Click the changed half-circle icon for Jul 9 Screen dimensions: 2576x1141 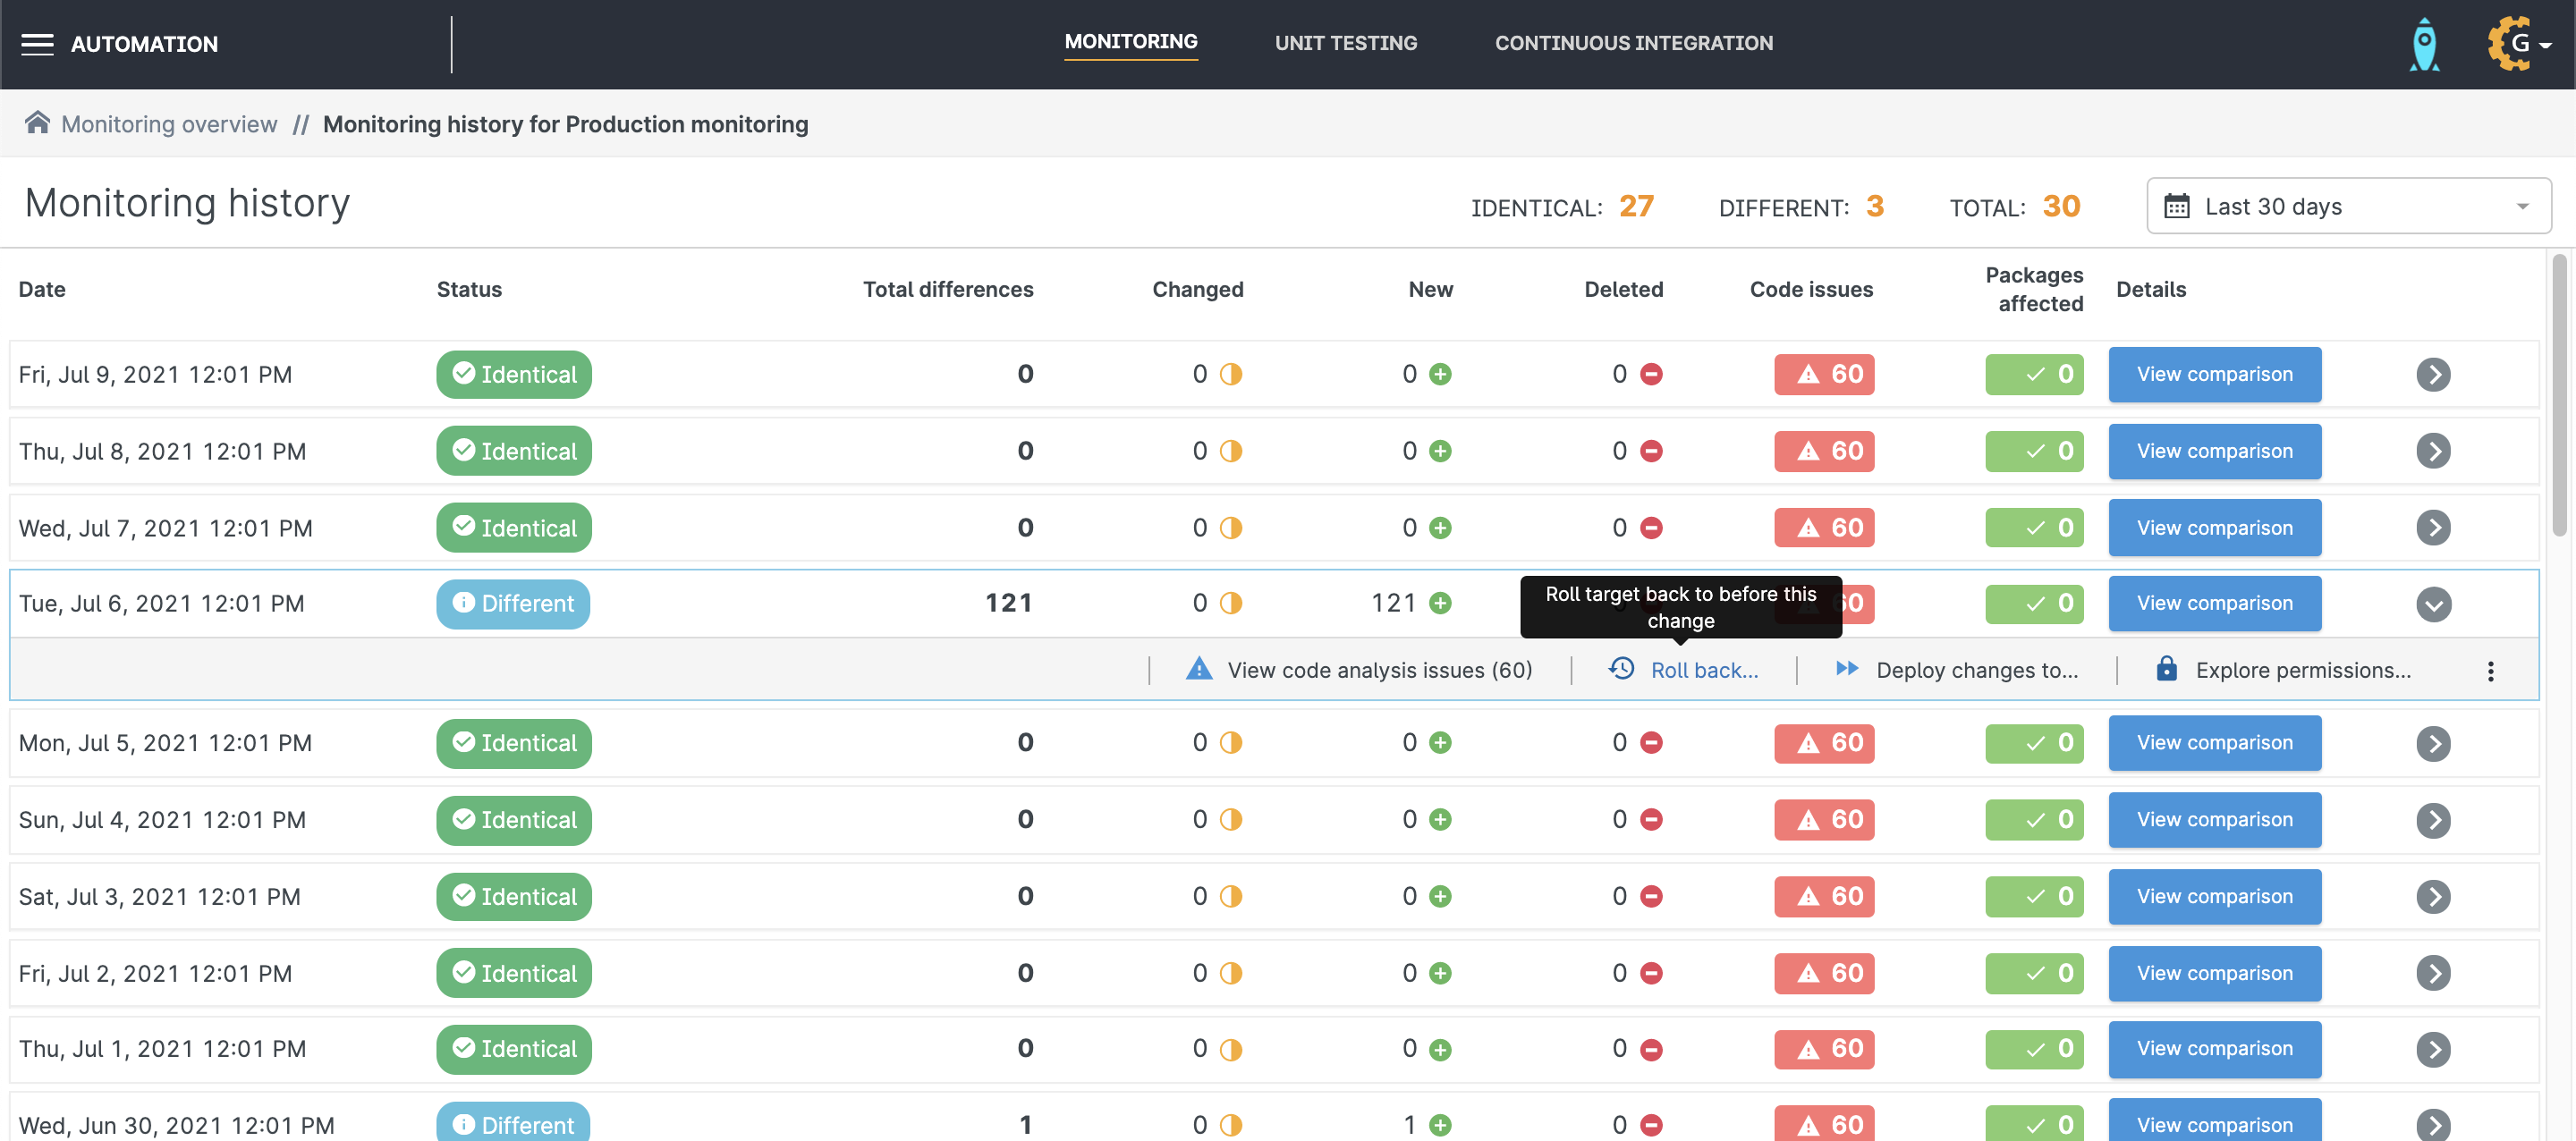pos(1230,374)
